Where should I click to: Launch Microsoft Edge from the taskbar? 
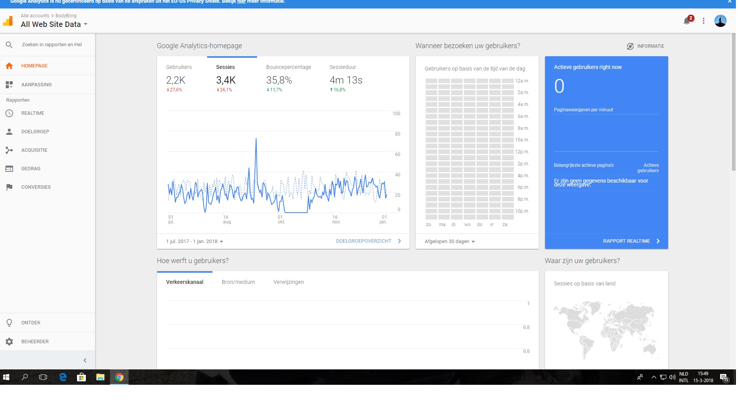pyautogui.click(x=63, y=377)
